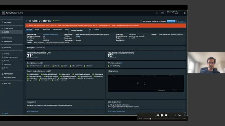Viewport: 225px width, 126px height.
Task: Click the Requested/Allocatable CPU 33% value
Action: pyautogui.click(x=30, y=56)
